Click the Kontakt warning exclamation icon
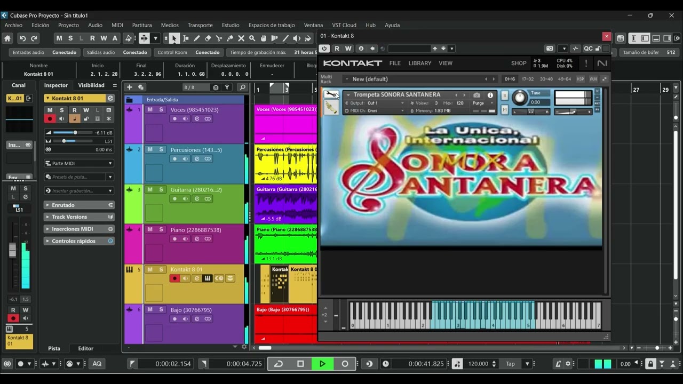The image size is (683, 384). tap(586, 63)
